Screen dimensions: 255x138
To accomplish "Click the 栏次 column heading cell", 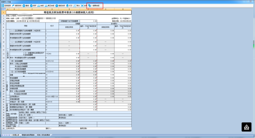I will 52,26.
